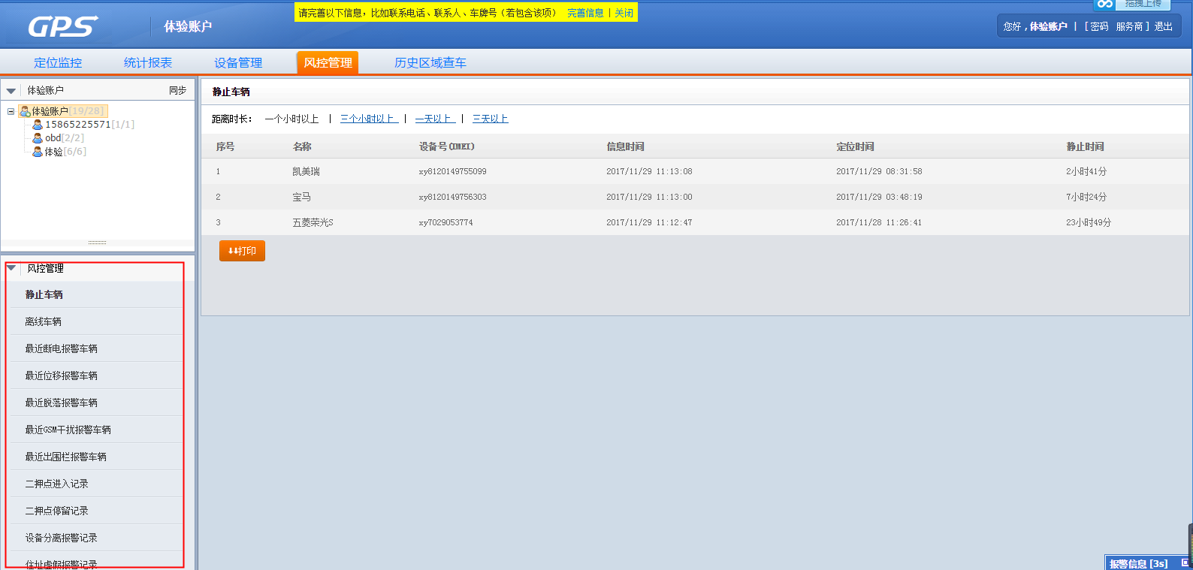
Task: Click the 体验账户 root group user icon
Action: coord(25,111)
